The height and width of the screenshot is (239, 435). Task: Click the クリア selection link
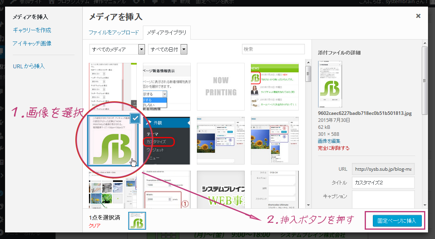94,225
